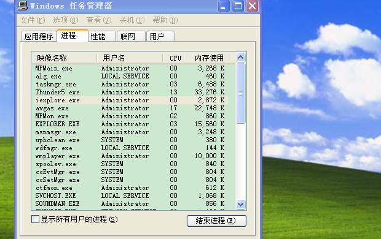The image size is (381, 239).
Task: Click the 33,276 K memory value
Action: click(x=209, y=92)
